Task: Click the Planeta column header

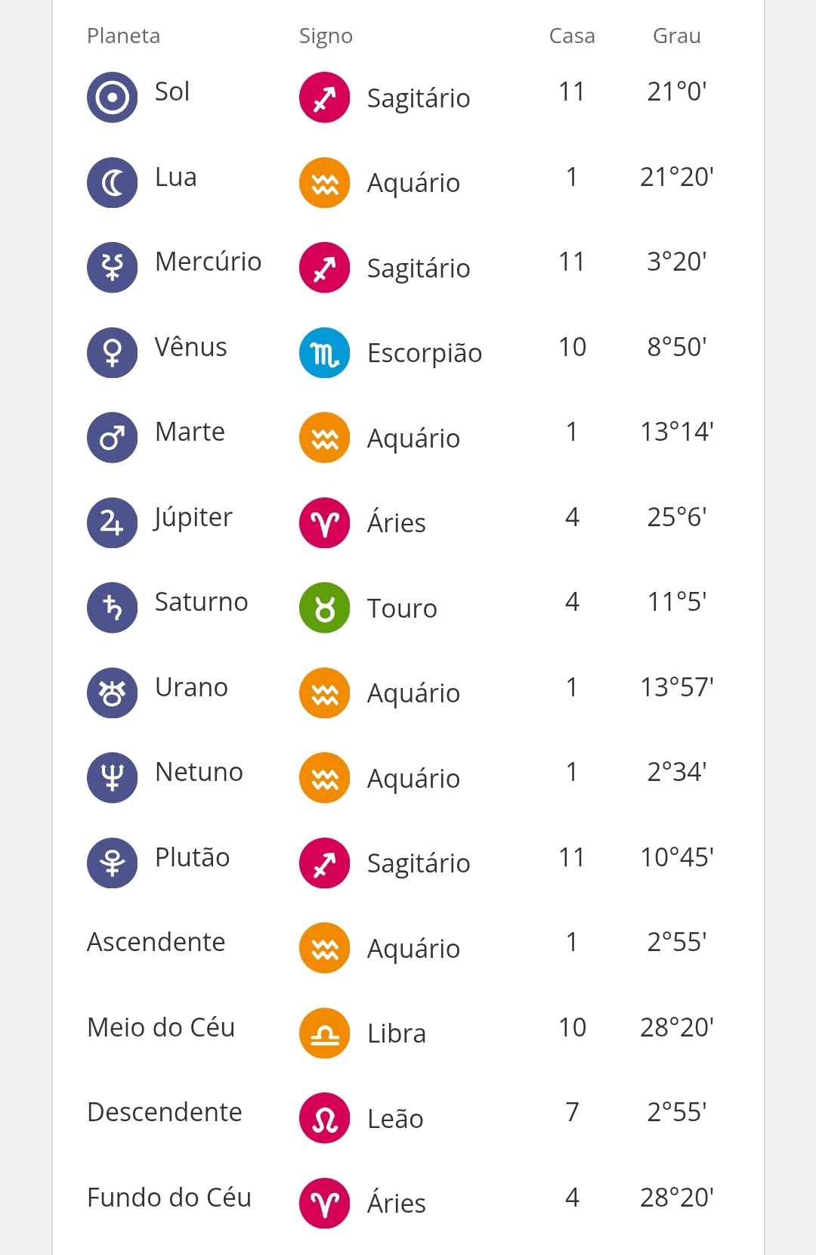Action: [x=123, y=36]
